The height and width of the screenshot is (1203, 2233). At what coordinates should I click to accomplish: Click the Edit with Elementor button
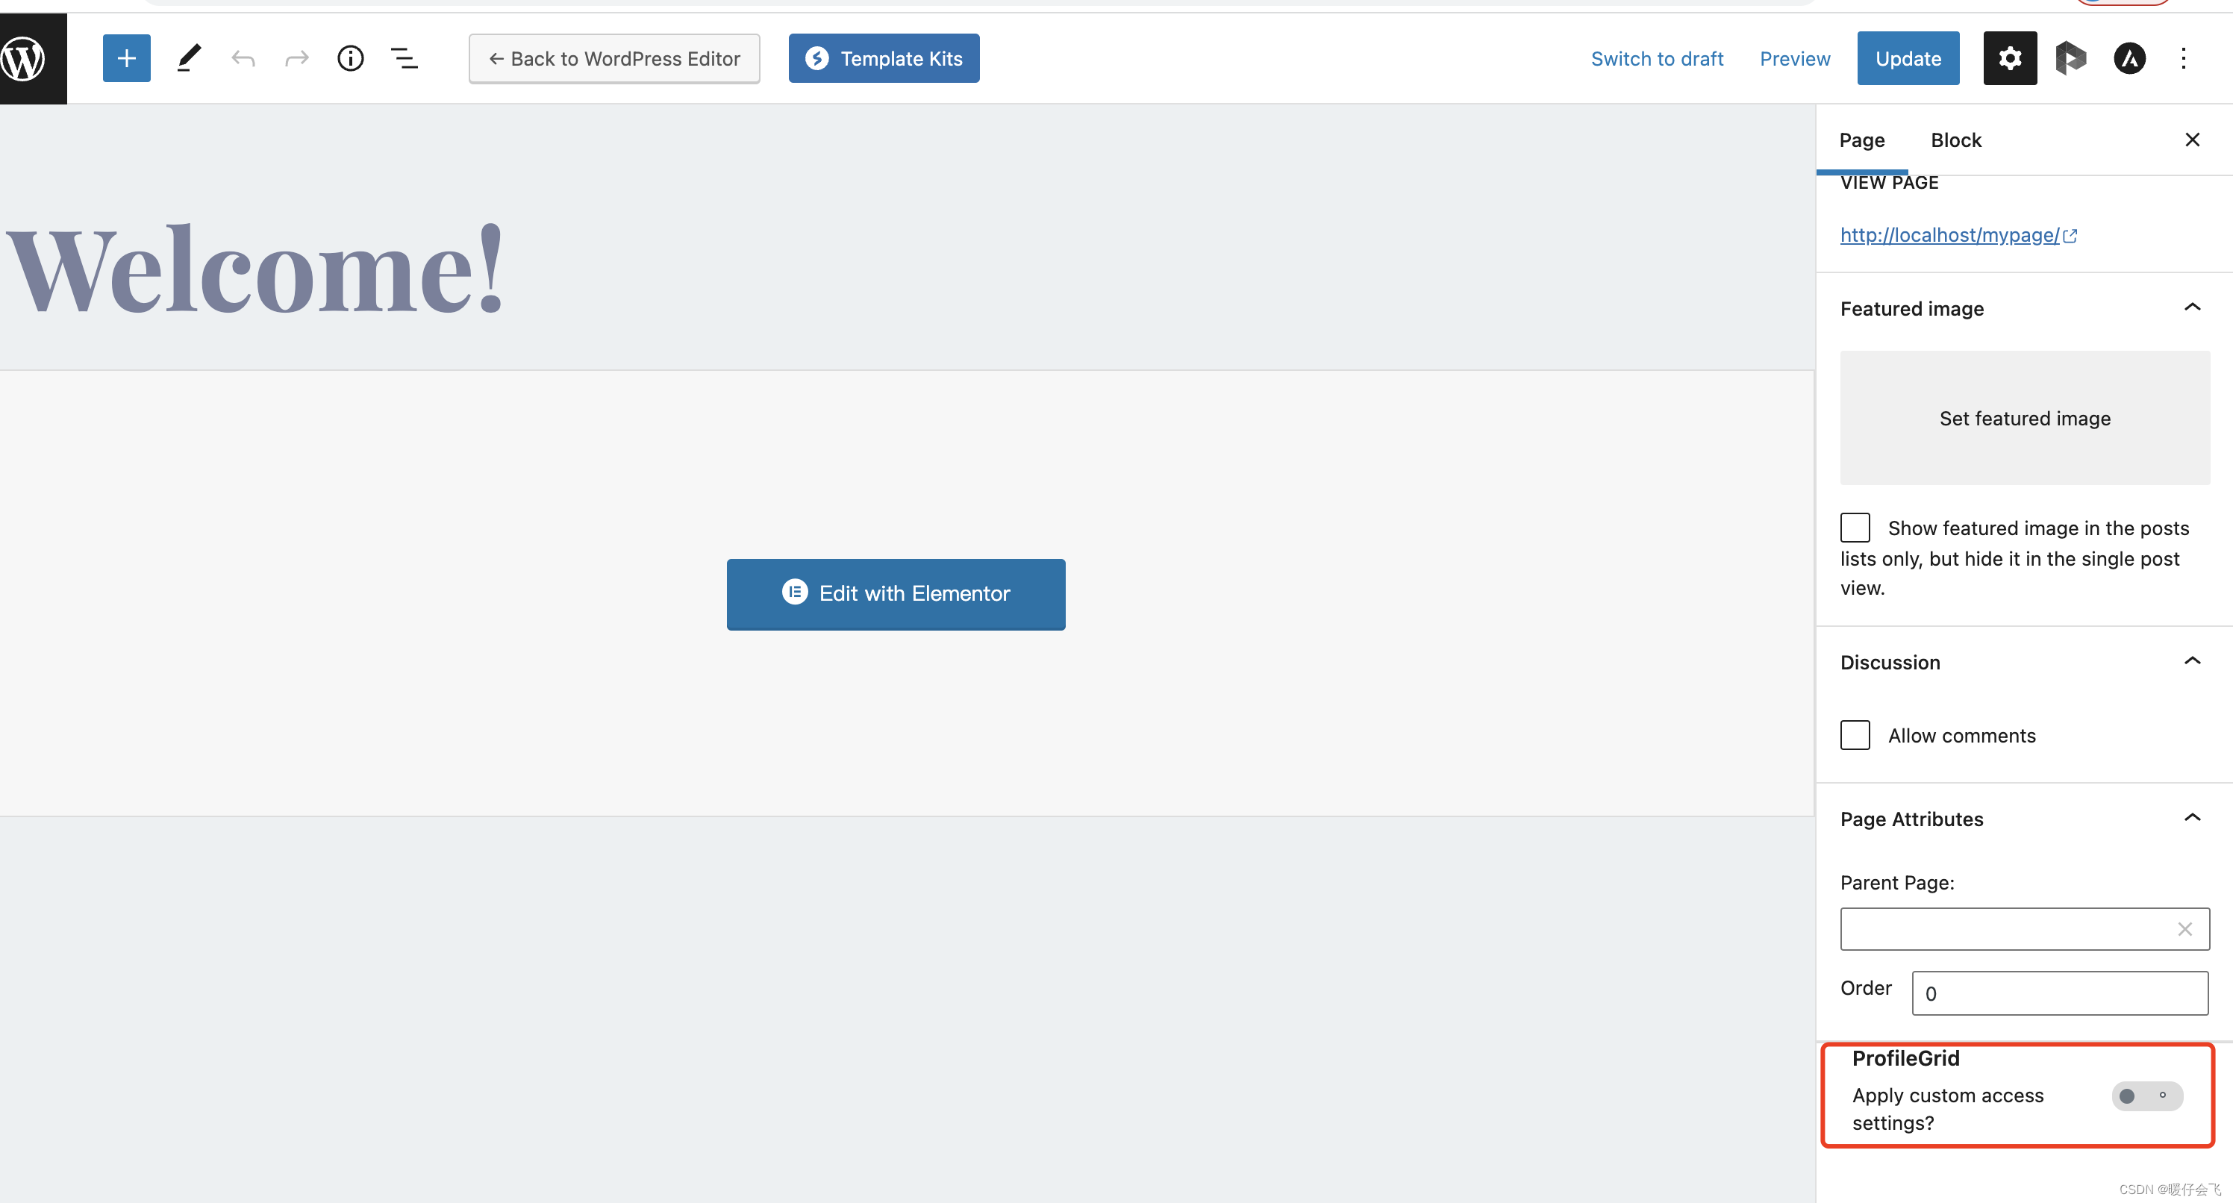pos(896,594)
